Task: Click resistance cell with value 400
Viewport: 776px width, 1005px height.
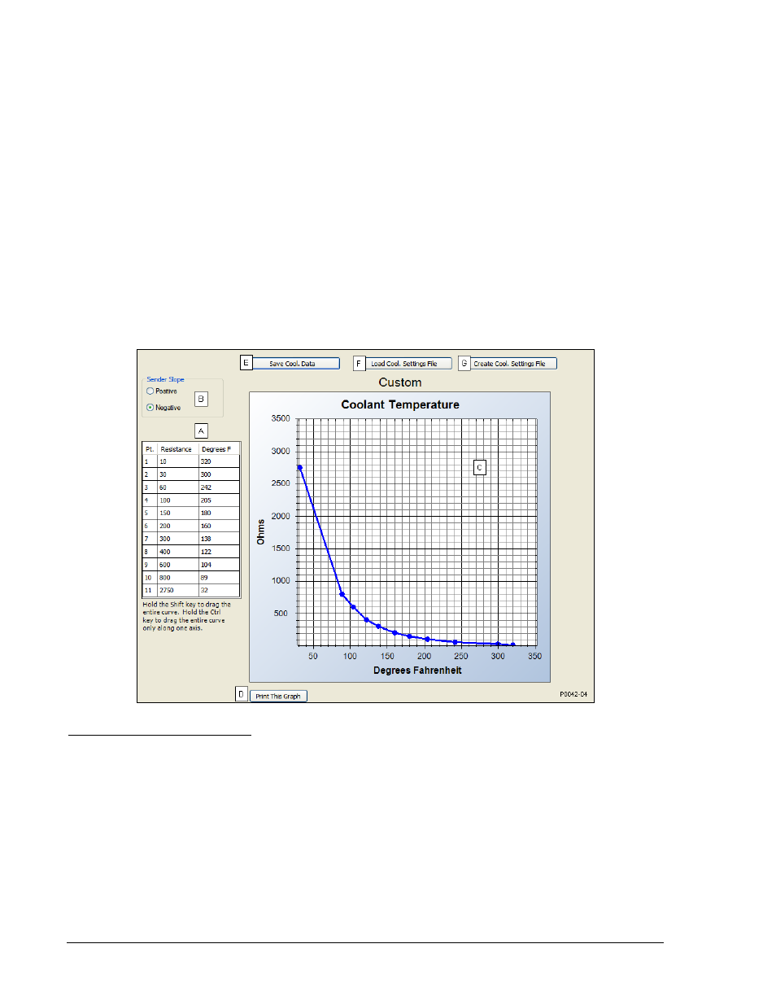Action: point(177,552)
